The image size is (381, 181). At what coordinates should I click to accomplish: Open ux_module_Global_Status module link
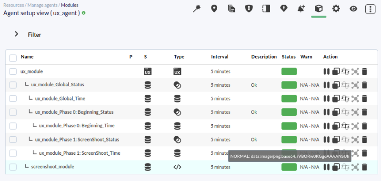[x=58, y=85]
